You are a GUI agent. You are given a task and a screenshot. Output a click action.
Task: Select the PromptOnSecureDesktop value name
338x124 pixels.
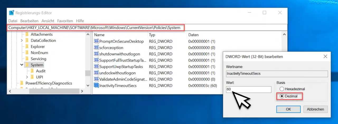(x=121, y=41)
